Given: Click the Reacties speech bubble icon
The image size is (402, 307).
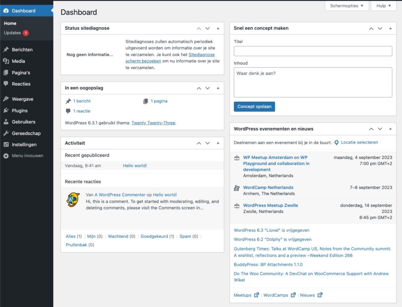Looking at the screenshot, I should [6, 84].
